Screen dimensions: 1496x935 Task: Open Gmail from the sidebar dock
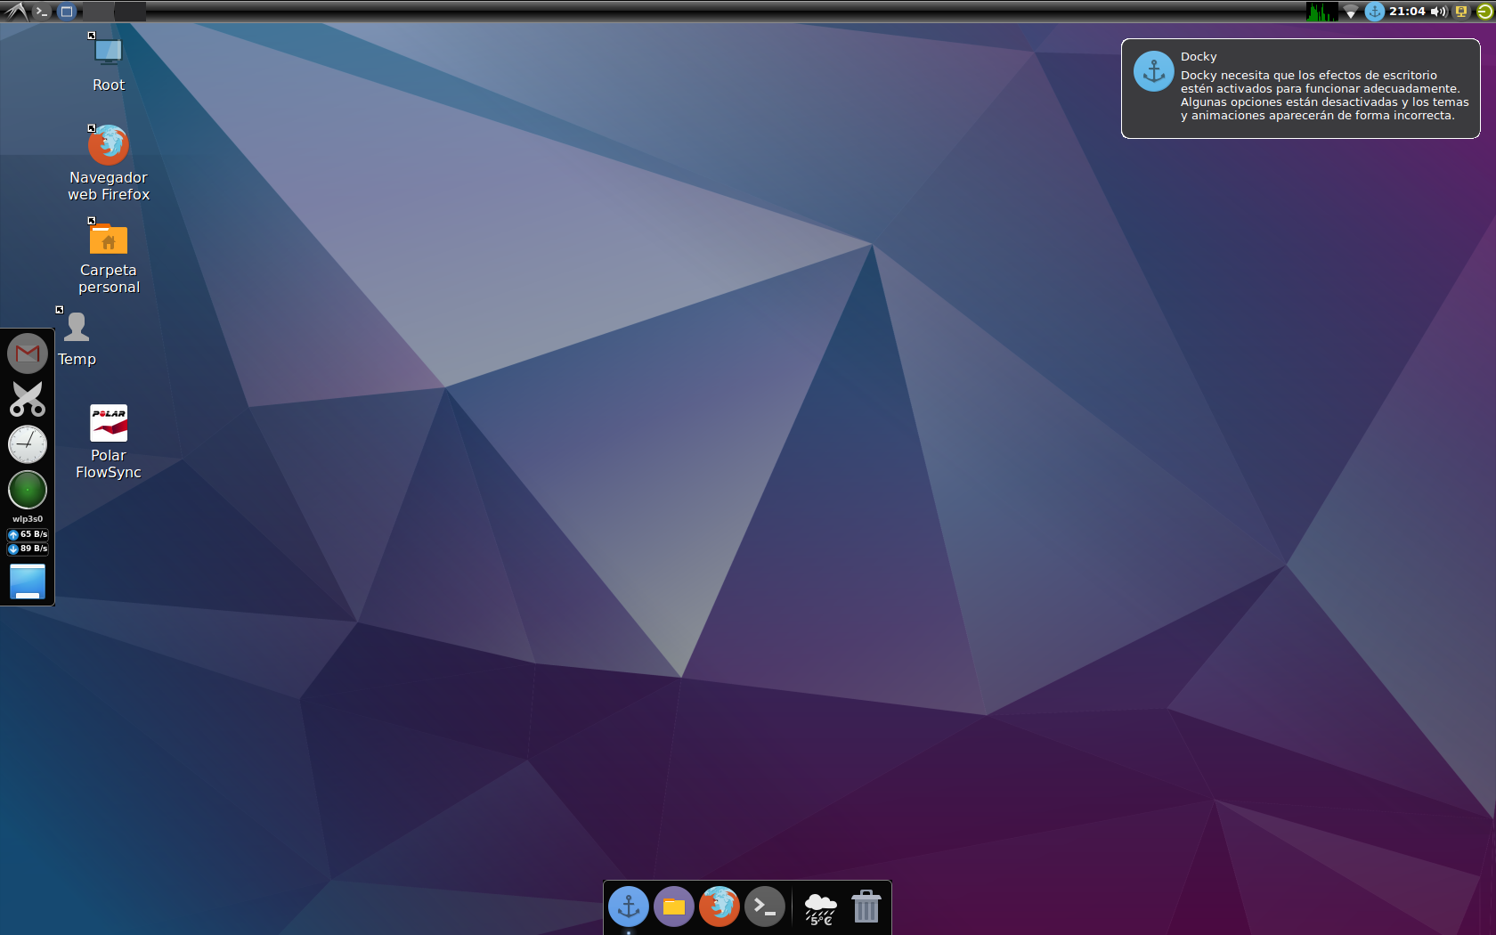coord(27,353)
